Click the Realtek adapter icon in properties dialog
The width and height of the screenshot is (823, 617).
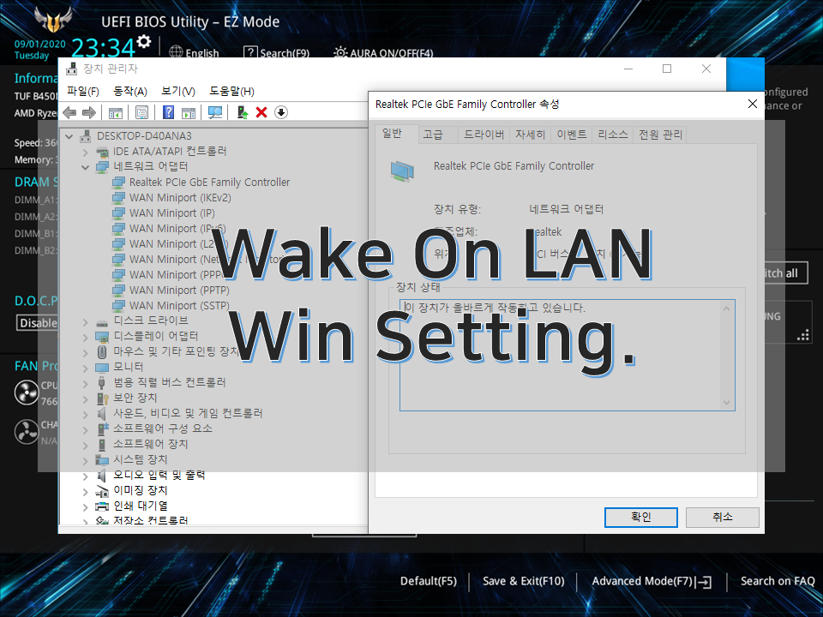402,171
